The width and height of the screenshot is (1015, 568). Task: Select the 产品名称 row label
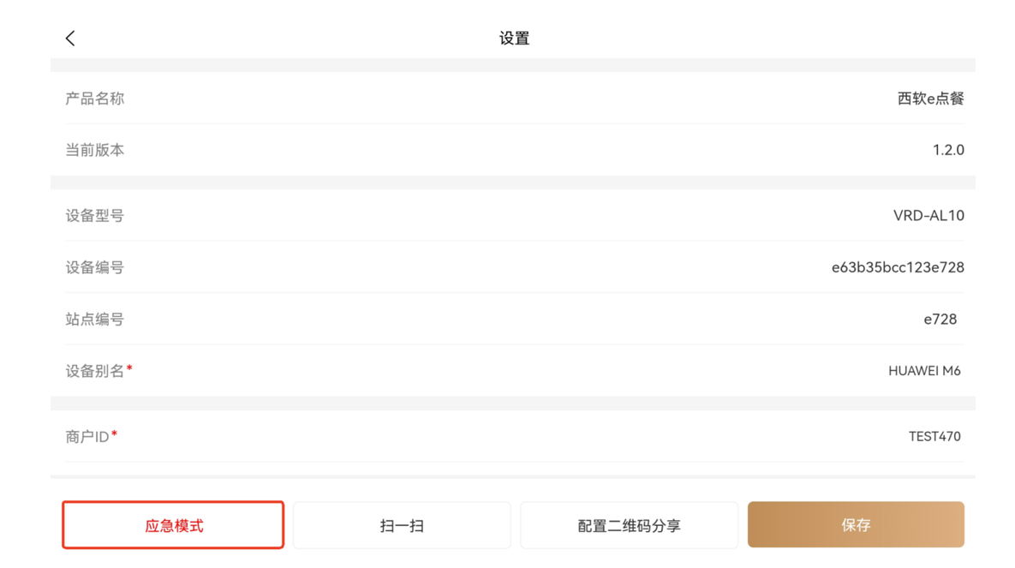click(95, 99)
